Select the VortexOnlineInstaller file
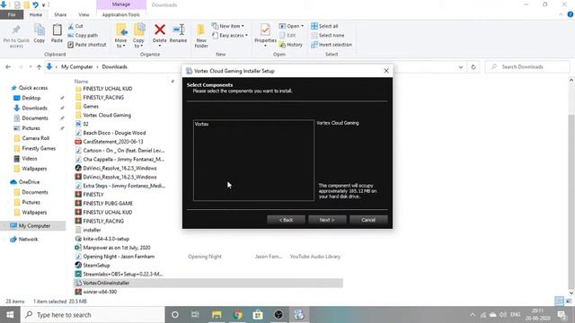The width and height of the screenshot is (575, 323). tap(208, 283)
